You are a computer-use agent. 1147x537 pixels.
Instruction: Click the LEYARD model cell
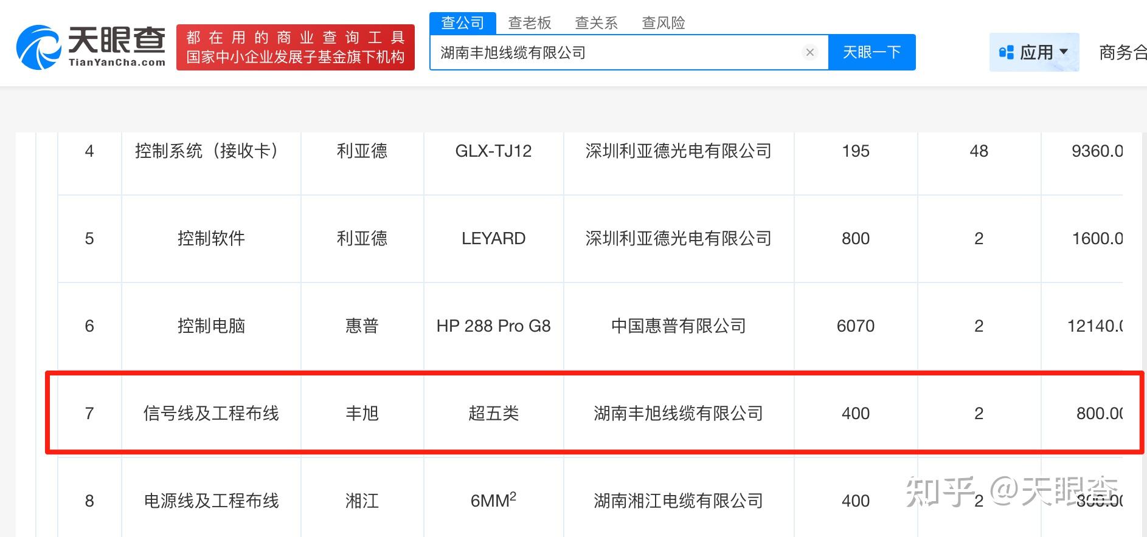[x=493, y=239]
